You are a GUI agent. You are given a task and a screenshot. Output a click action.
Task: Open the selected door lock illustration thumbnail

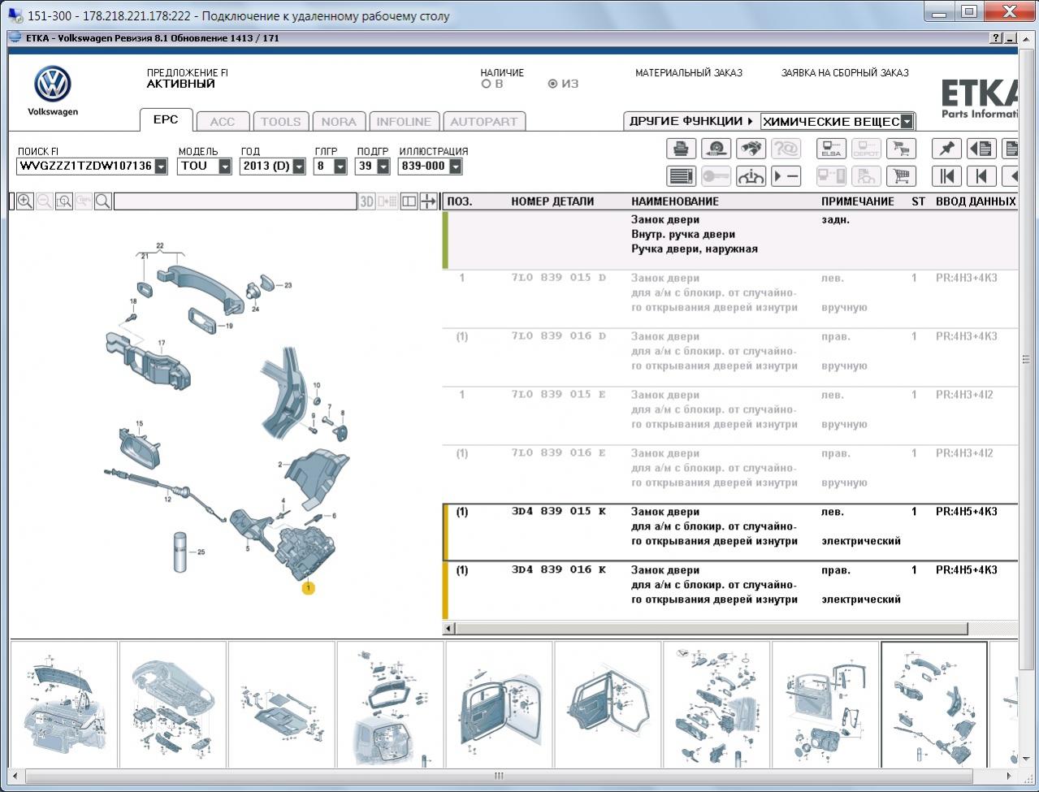tap(934, 704)
